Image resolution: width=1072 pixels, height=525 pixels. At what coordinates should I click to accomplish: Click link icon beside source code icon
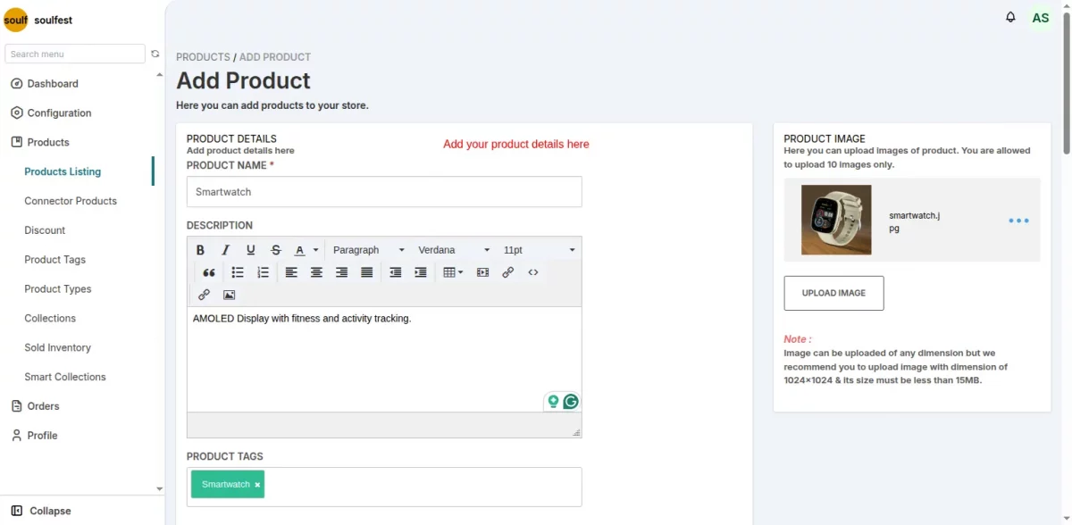point(507,272)
